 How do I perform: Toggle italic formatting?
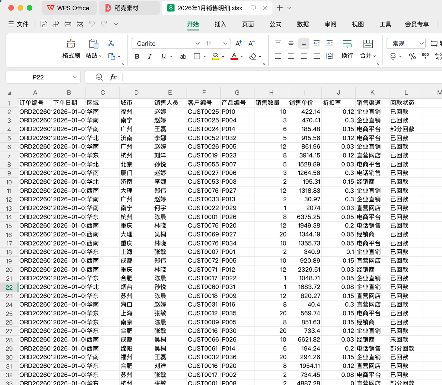(x=150, y=56)
